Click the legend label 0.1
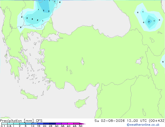 3,126
